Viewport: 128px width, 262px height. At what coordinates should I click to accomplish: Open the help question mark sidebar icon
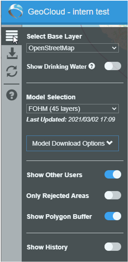tap(12, 95)
